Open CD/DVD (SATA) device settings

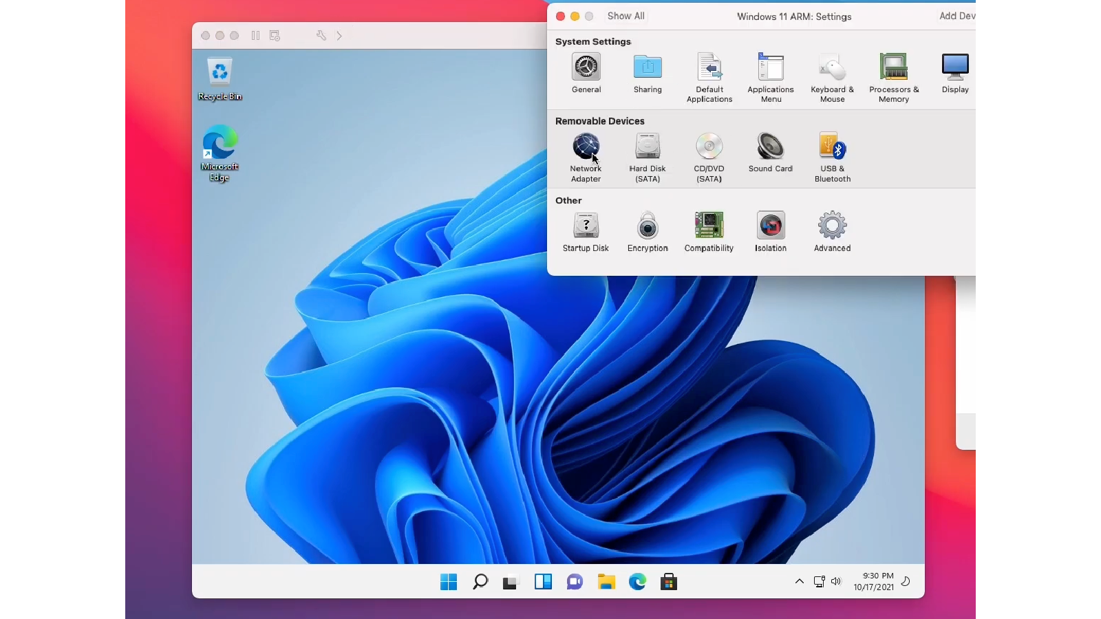click(709, 158)
